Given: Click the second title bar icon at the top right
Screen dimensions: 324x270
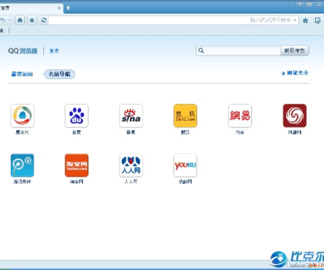Looking at the screenshot, I should click(309, 4).
